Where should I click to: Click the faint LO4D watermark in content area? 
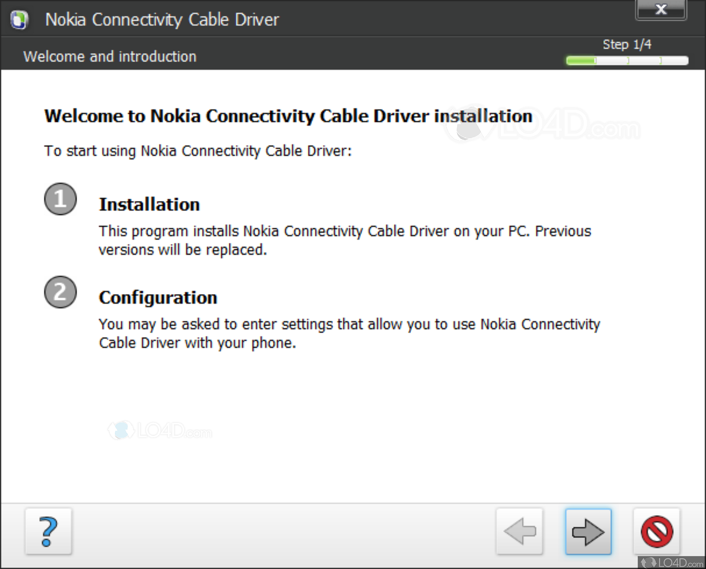(160, 431)
